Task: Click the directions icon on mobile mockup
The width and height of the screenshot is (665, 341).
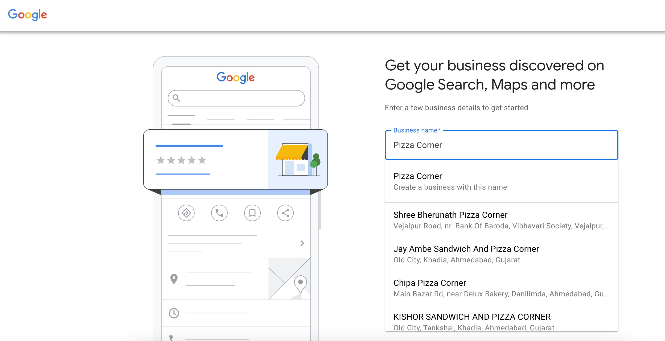Action: 186,212
